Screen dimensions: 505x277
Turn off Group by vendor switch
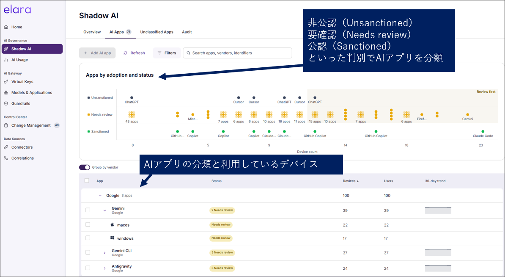(85, 167)
